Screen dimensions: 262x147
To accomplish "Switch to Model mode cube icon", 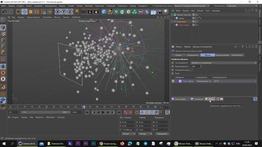I will point(3,27).
